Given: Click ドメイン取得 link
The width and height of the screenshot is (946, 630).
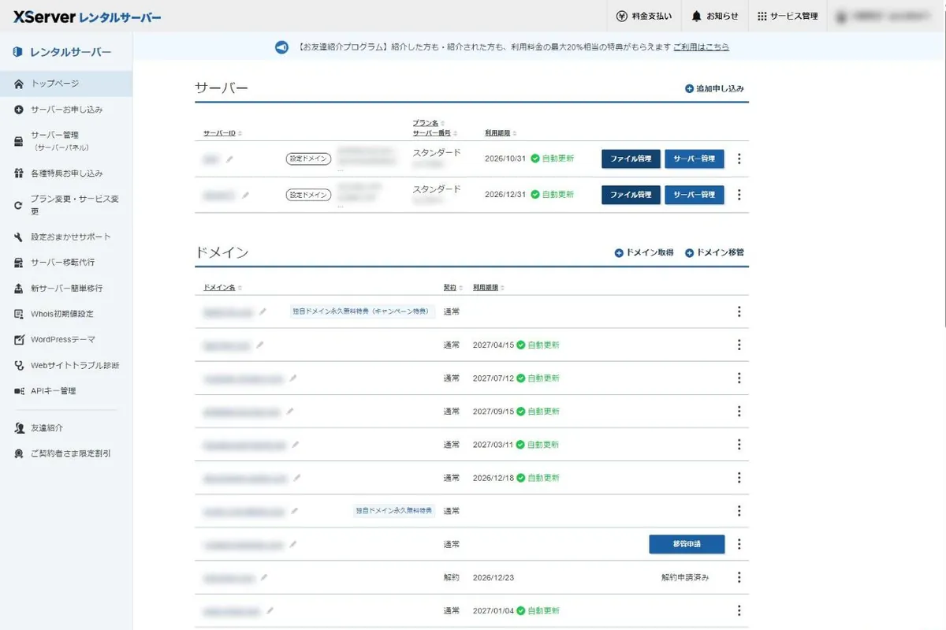Looking at the screenshot, I should tap(644, 253).
